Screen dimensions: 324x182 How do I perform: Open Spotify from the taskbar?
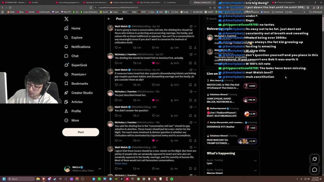coord(172,179)
